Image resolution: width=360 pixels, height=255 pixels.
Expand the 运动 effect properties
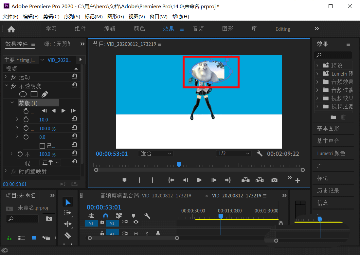(6, 77)
